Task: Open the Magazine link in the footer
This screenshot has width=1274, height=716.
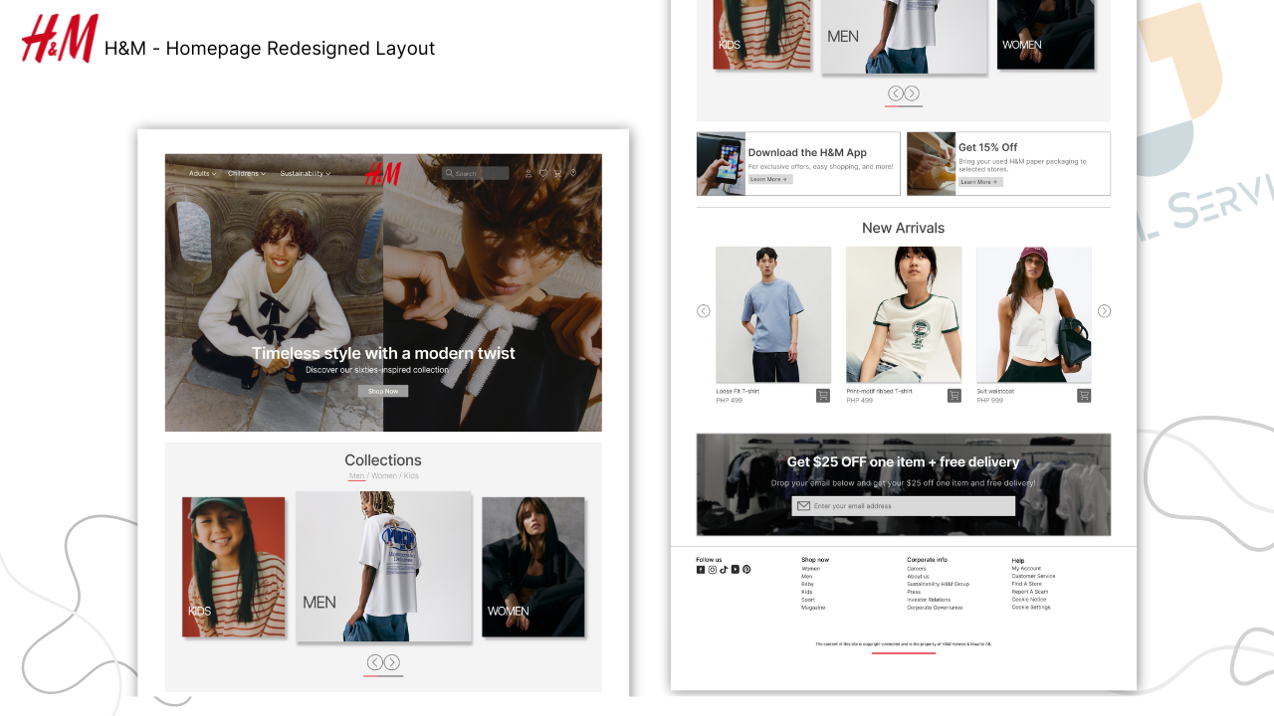Action: point(812,608)
